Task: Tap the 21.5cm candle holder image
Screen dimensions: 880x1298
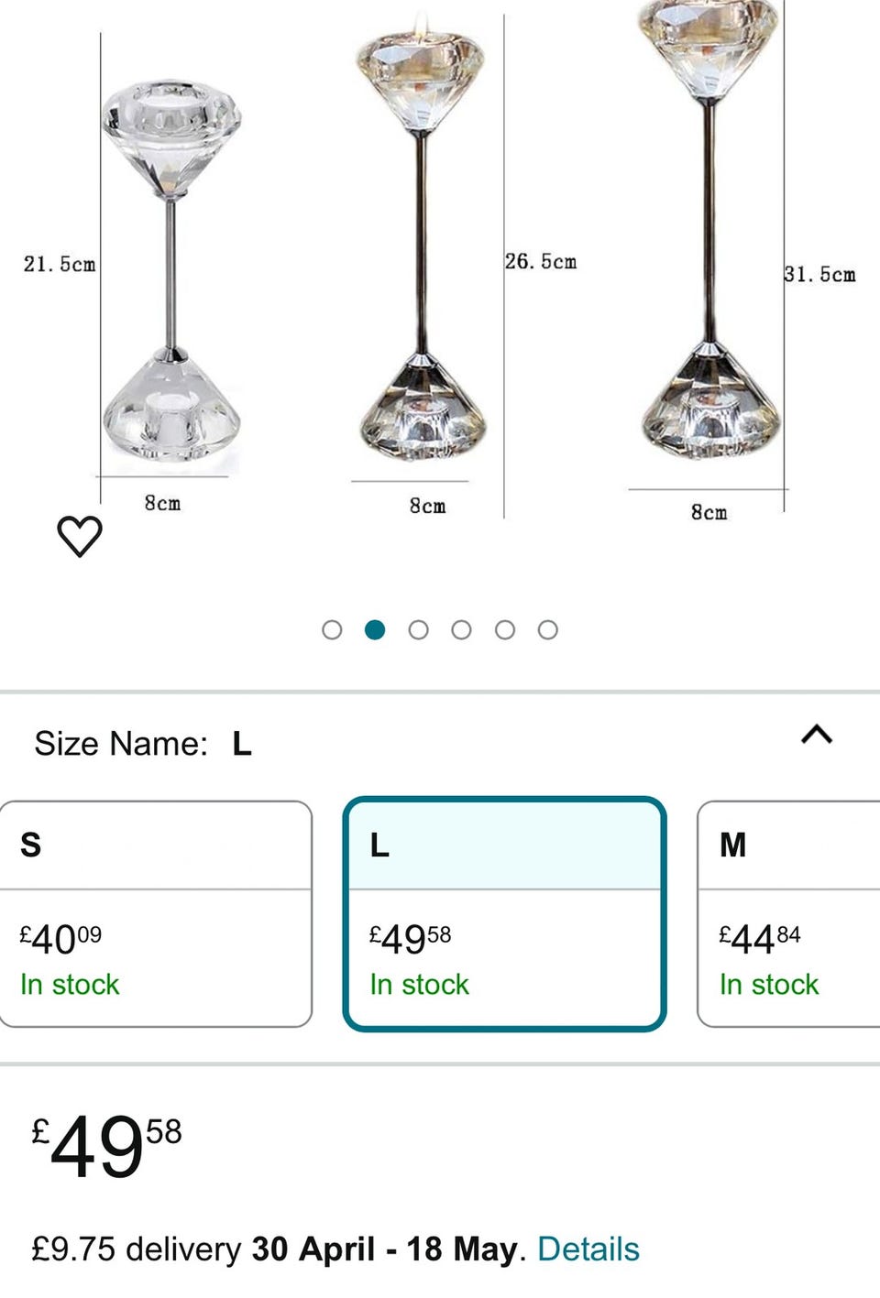Action: coord(171,270)
